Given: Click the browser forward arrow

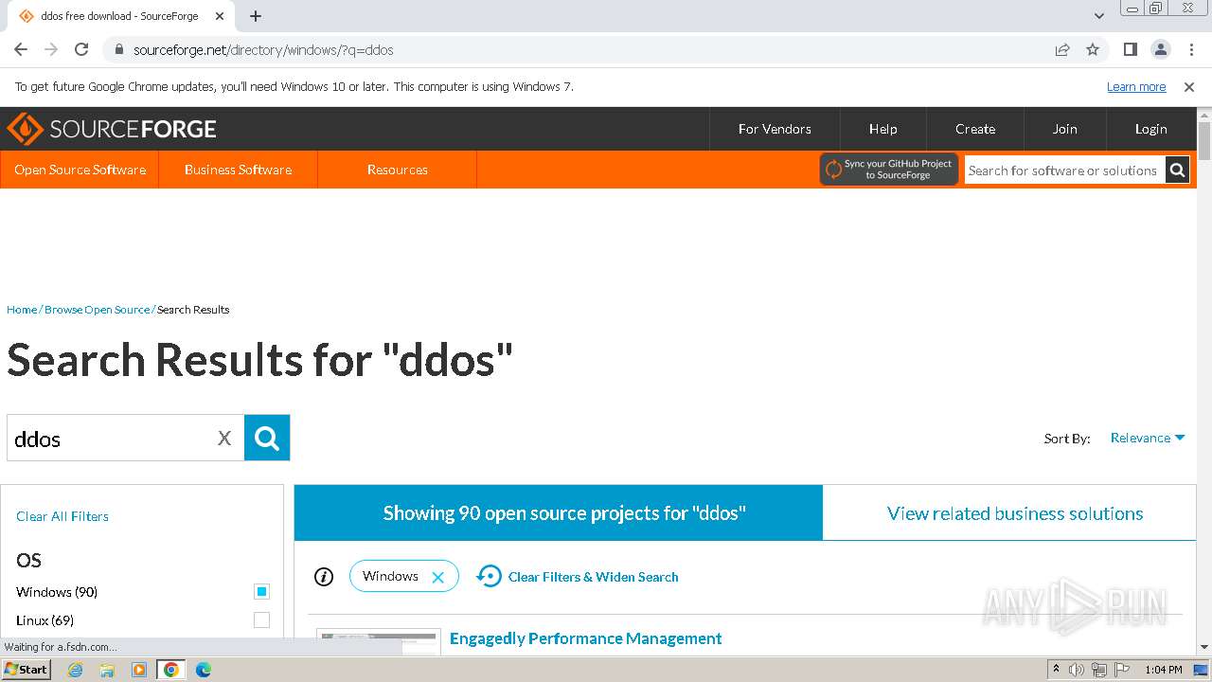Looking at the screenshot, I should click(x=51, y=49).
